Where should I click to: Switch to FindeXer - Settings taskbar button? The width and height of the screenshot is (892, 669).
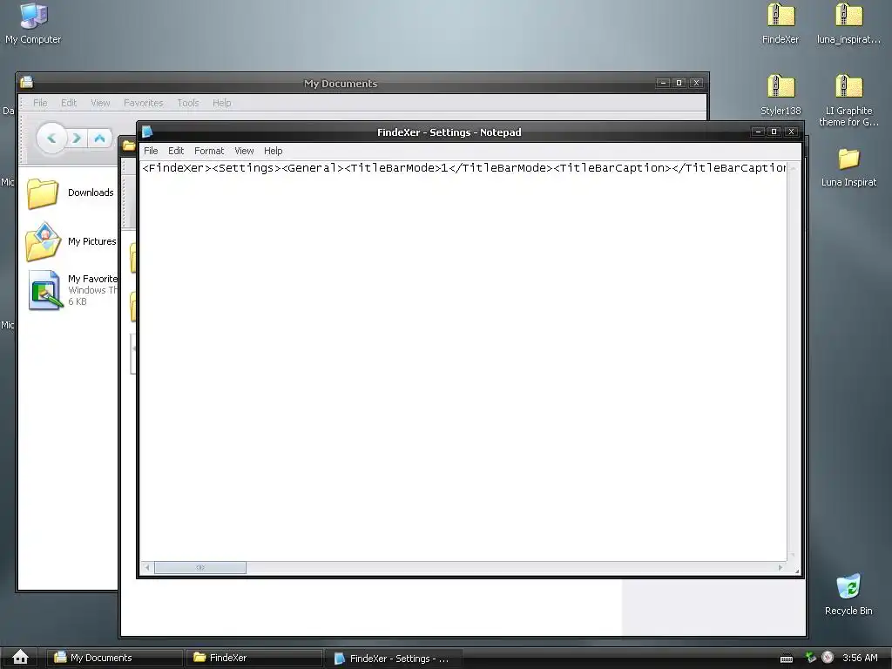point(394,659)
